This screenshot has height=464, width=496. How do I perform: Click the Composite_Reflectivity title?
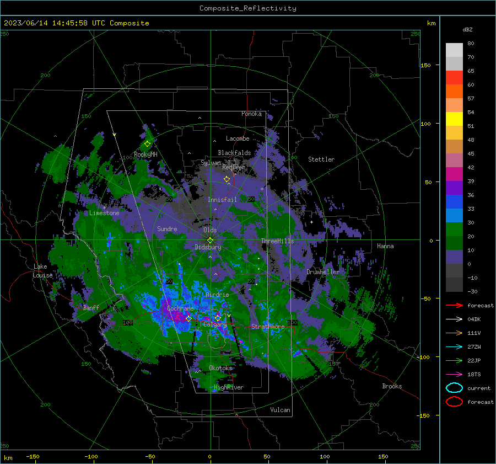(x=248, y=8)
